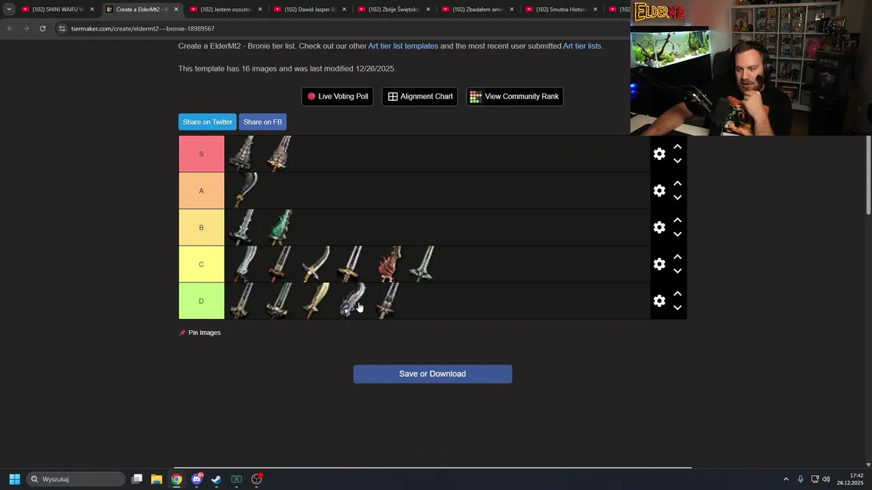This screenshot has height=490, width=872.
Task: Move D tier row down with arrow
Action: [x=677, y=308]
